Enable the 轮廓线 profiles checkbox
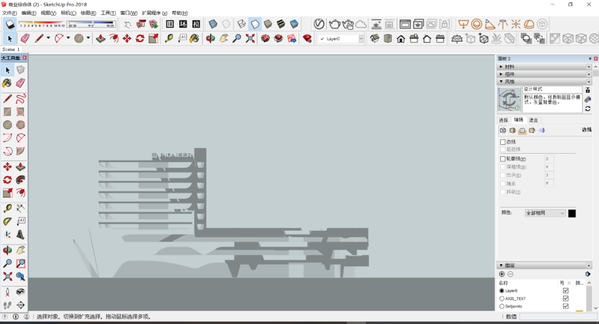 [x=502, y=159]
